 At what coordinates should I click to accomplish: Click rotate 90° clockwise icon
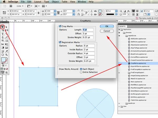[x=78, y=11]
